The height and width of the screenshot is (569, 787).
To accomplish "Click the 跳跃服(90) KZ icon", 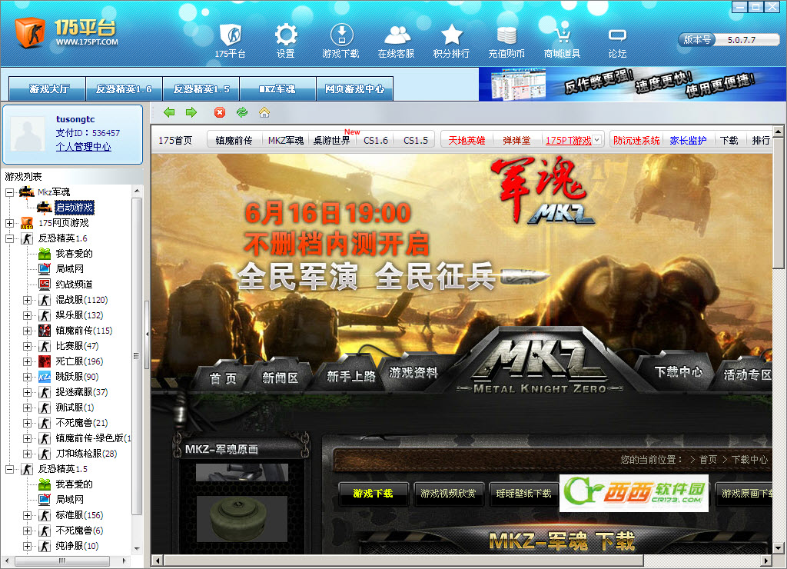I will [x=45, y=377].
